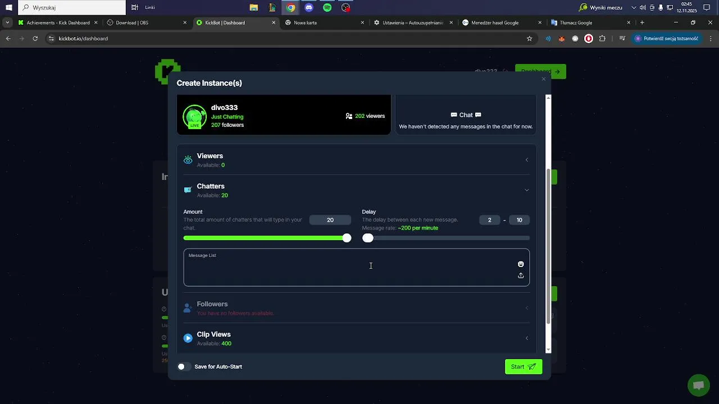Switch to Nowa karta tab

(325, 23)
